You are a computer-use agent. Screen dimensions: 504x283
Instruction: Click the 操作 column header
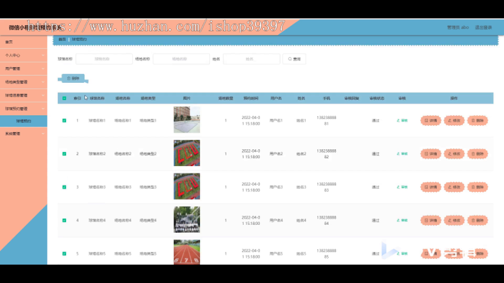pos(454,98)
